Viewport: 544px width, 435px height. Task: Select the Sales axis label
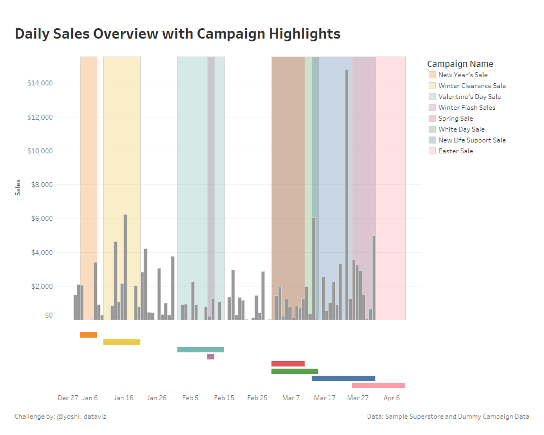18,186
